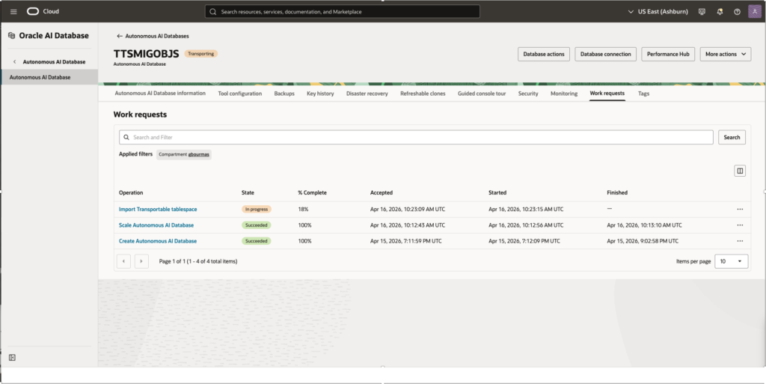Click the Operation column header
766x384 pixels.
131,192
